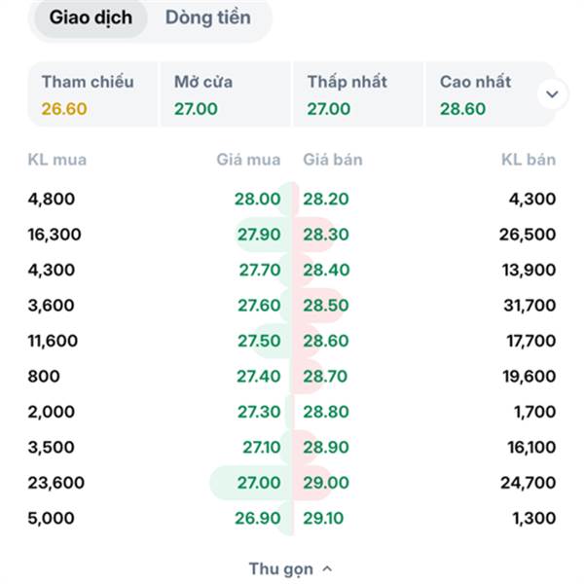Click the Mở cửa 27.00 card
Image resolution: width=584 pixels, height=584 pixels.
pyautogui.click(x=224, y=94)
